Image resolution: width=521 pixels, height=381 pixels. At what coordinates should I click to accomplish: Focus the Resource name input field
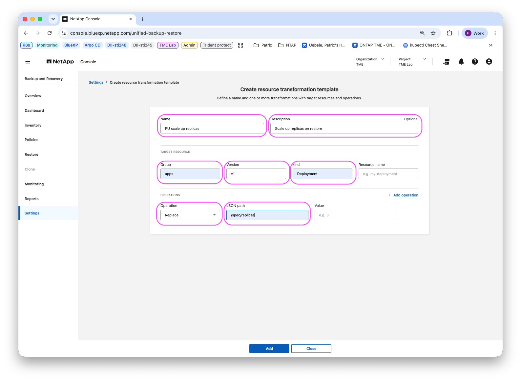point(388,174)
